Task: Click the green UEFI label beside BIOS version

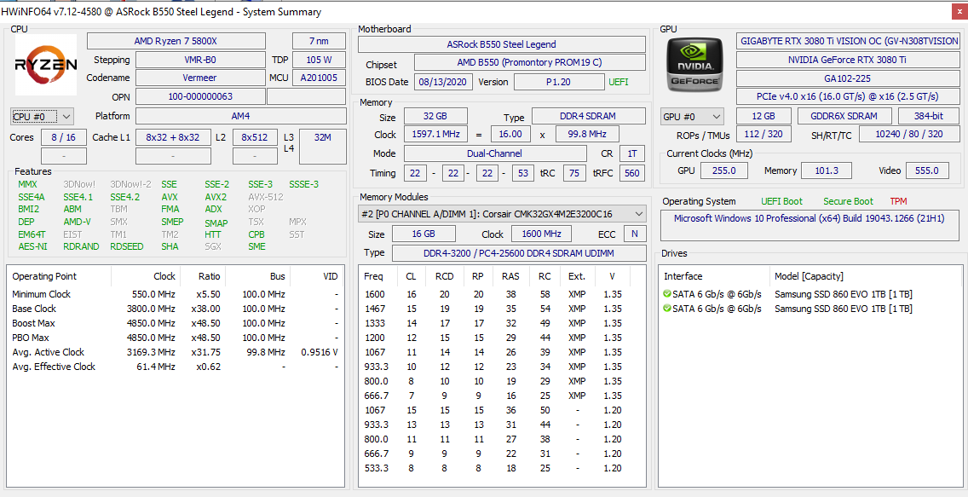Action: [619, 82]
